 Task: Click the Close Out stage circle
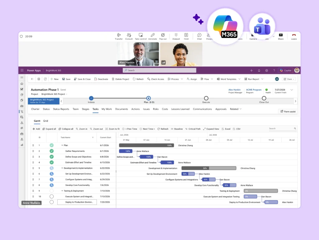(x=264, y=98)
